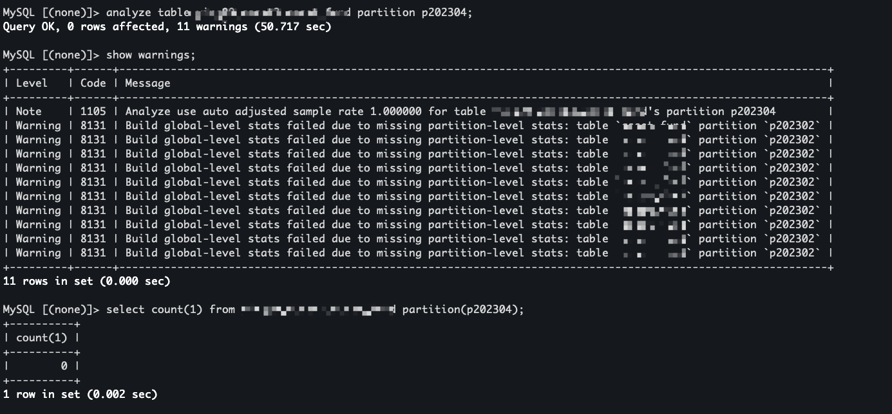Click the last "Warning" level entry

(x=38, y=253)
